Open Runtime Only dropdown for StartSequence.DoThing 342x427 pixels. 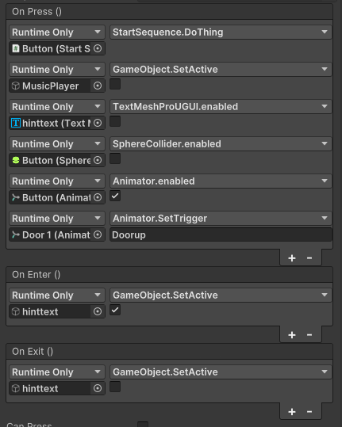pos(57,32)
